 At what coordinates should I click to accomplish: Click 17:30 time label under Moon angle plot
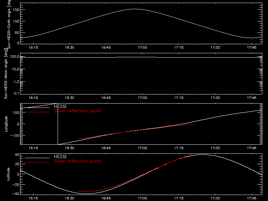[x=215, y=98]
